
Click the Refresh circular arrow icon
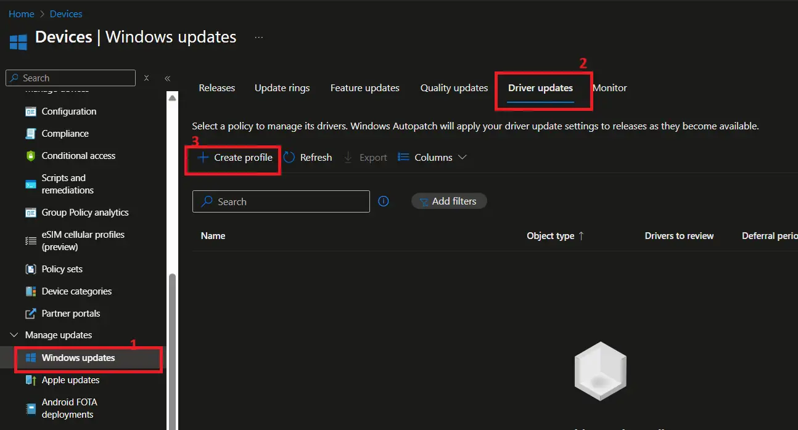point(289,158)
